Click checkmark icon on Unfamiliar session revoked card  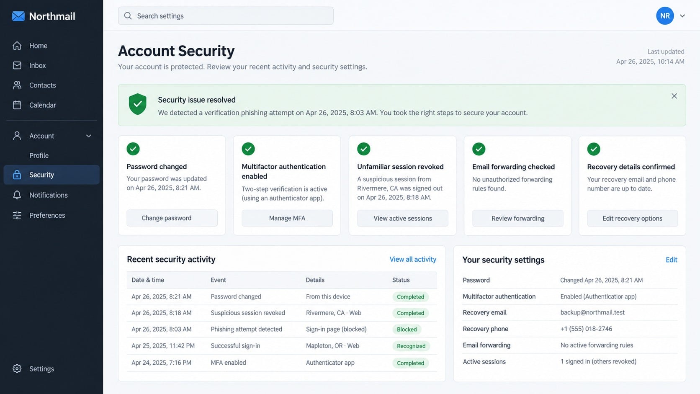click(x=363, y=149)
